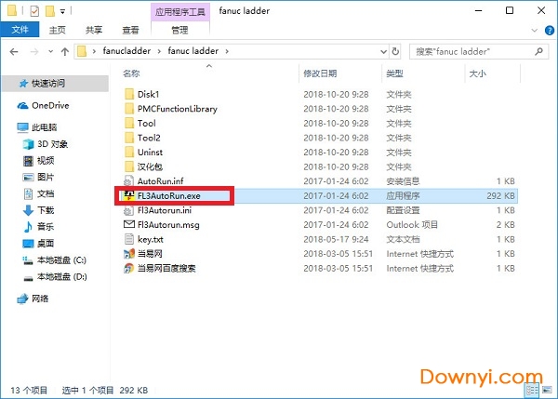Open the 文件 menu tab
The width and height of the screenshot is (558, 399).
click(18, 29)
